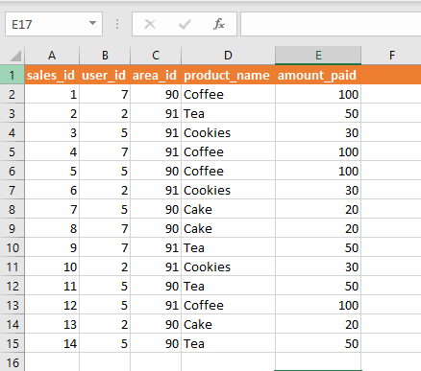This screenshot has width=421, height=371.
Task: Select amount_paid value 50 in row 3
Action: (318, 113)
